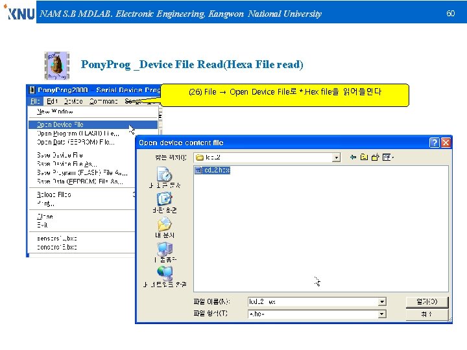
Task: Choose Save Data (EEPROM) File As
Action: coord(80,181)
